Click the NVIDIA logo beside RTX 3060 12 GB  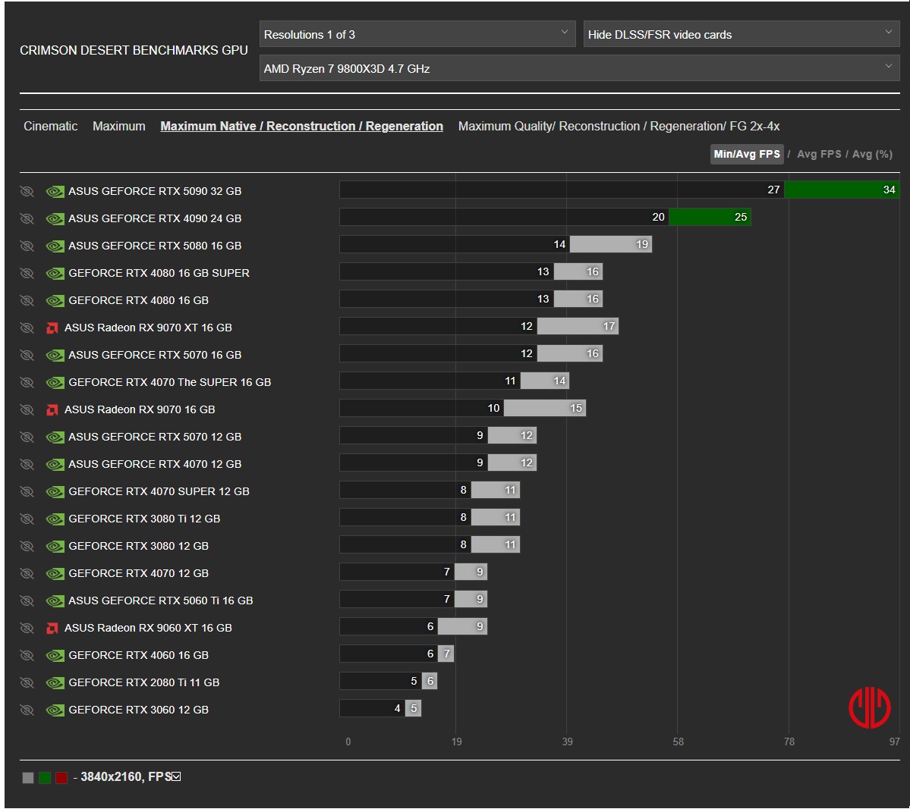click(55, 709)
